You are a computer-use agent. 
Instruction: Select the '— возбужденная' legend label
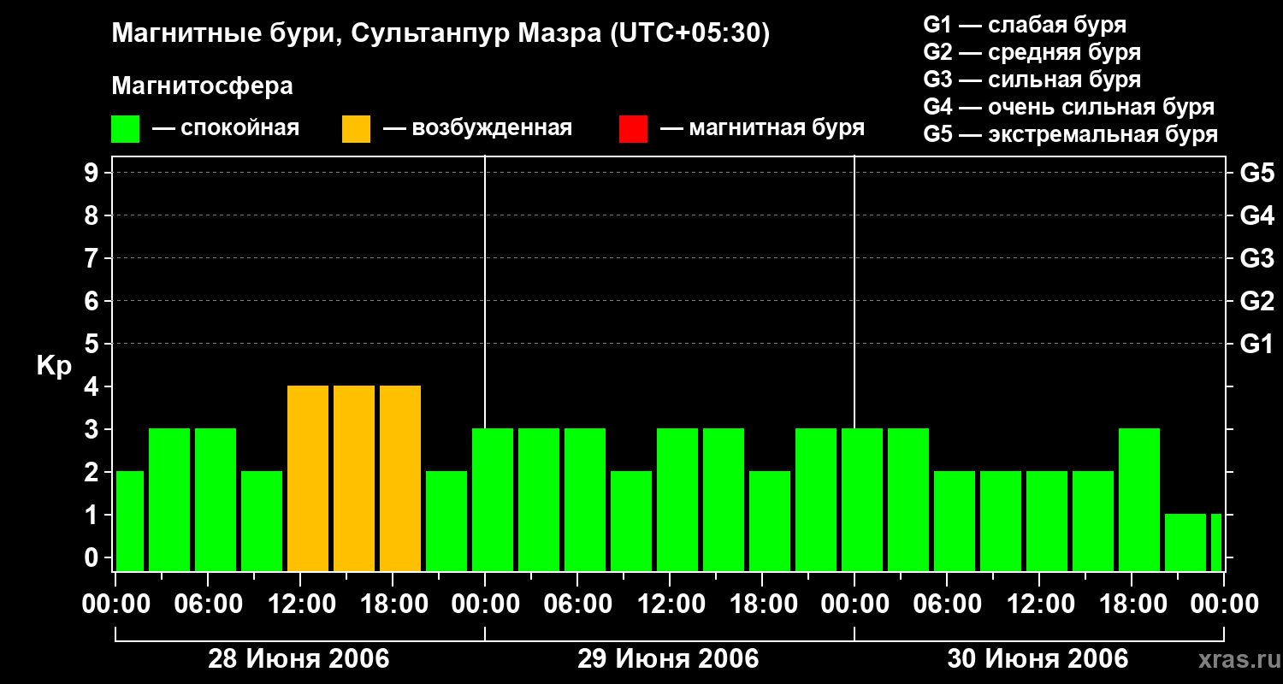(477, 129)
